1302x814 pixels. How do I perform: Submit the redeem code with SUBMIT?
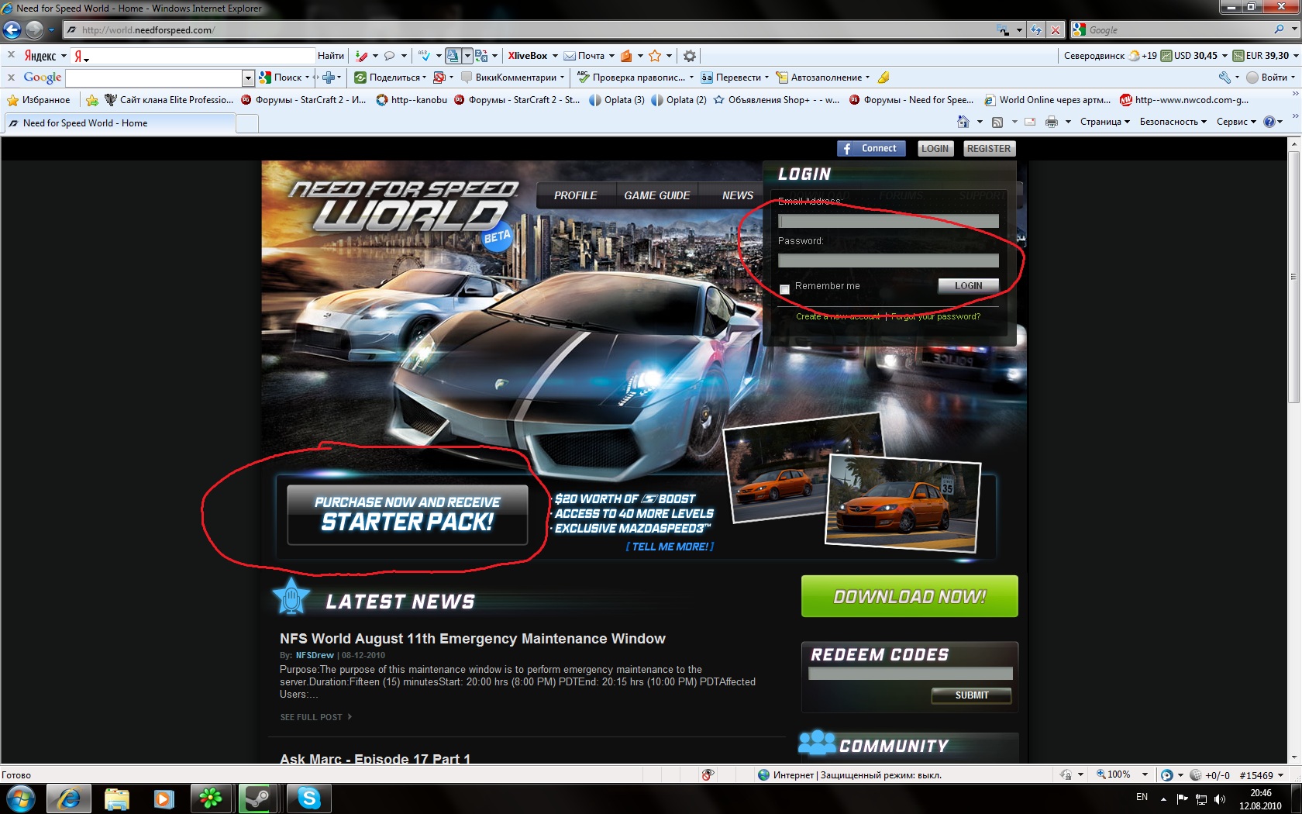(971, 695)
